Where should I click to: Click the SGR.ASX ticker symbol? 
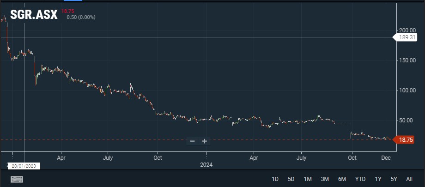point(34,14)
